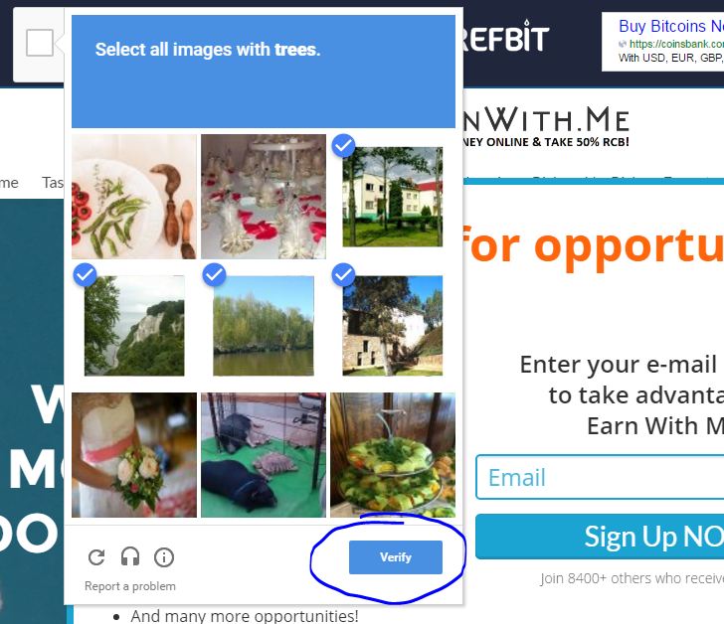Select the pigs in cage image
Screen dimensions: 724x624
coord(264,455)
